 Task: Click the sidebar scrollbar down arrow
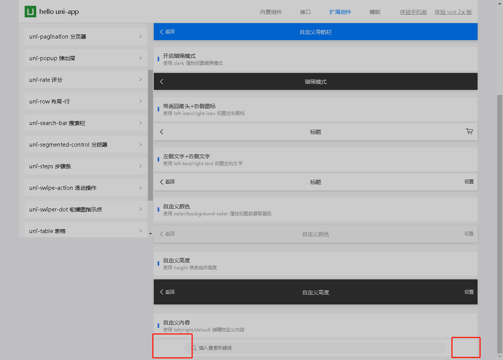point(150,234)
